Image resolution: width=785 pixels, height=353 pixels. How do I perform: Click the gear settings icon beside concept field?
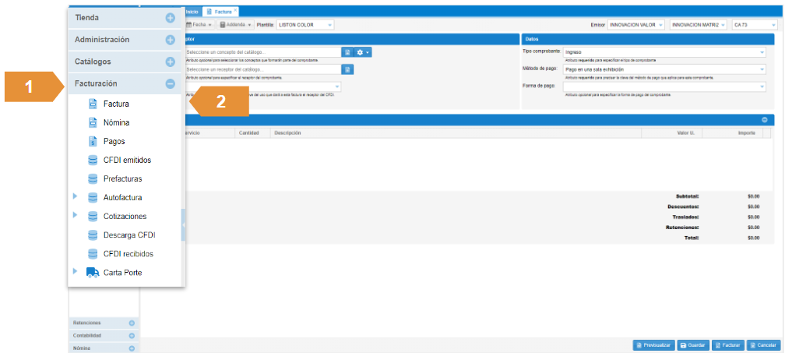(x=362, y=52)
